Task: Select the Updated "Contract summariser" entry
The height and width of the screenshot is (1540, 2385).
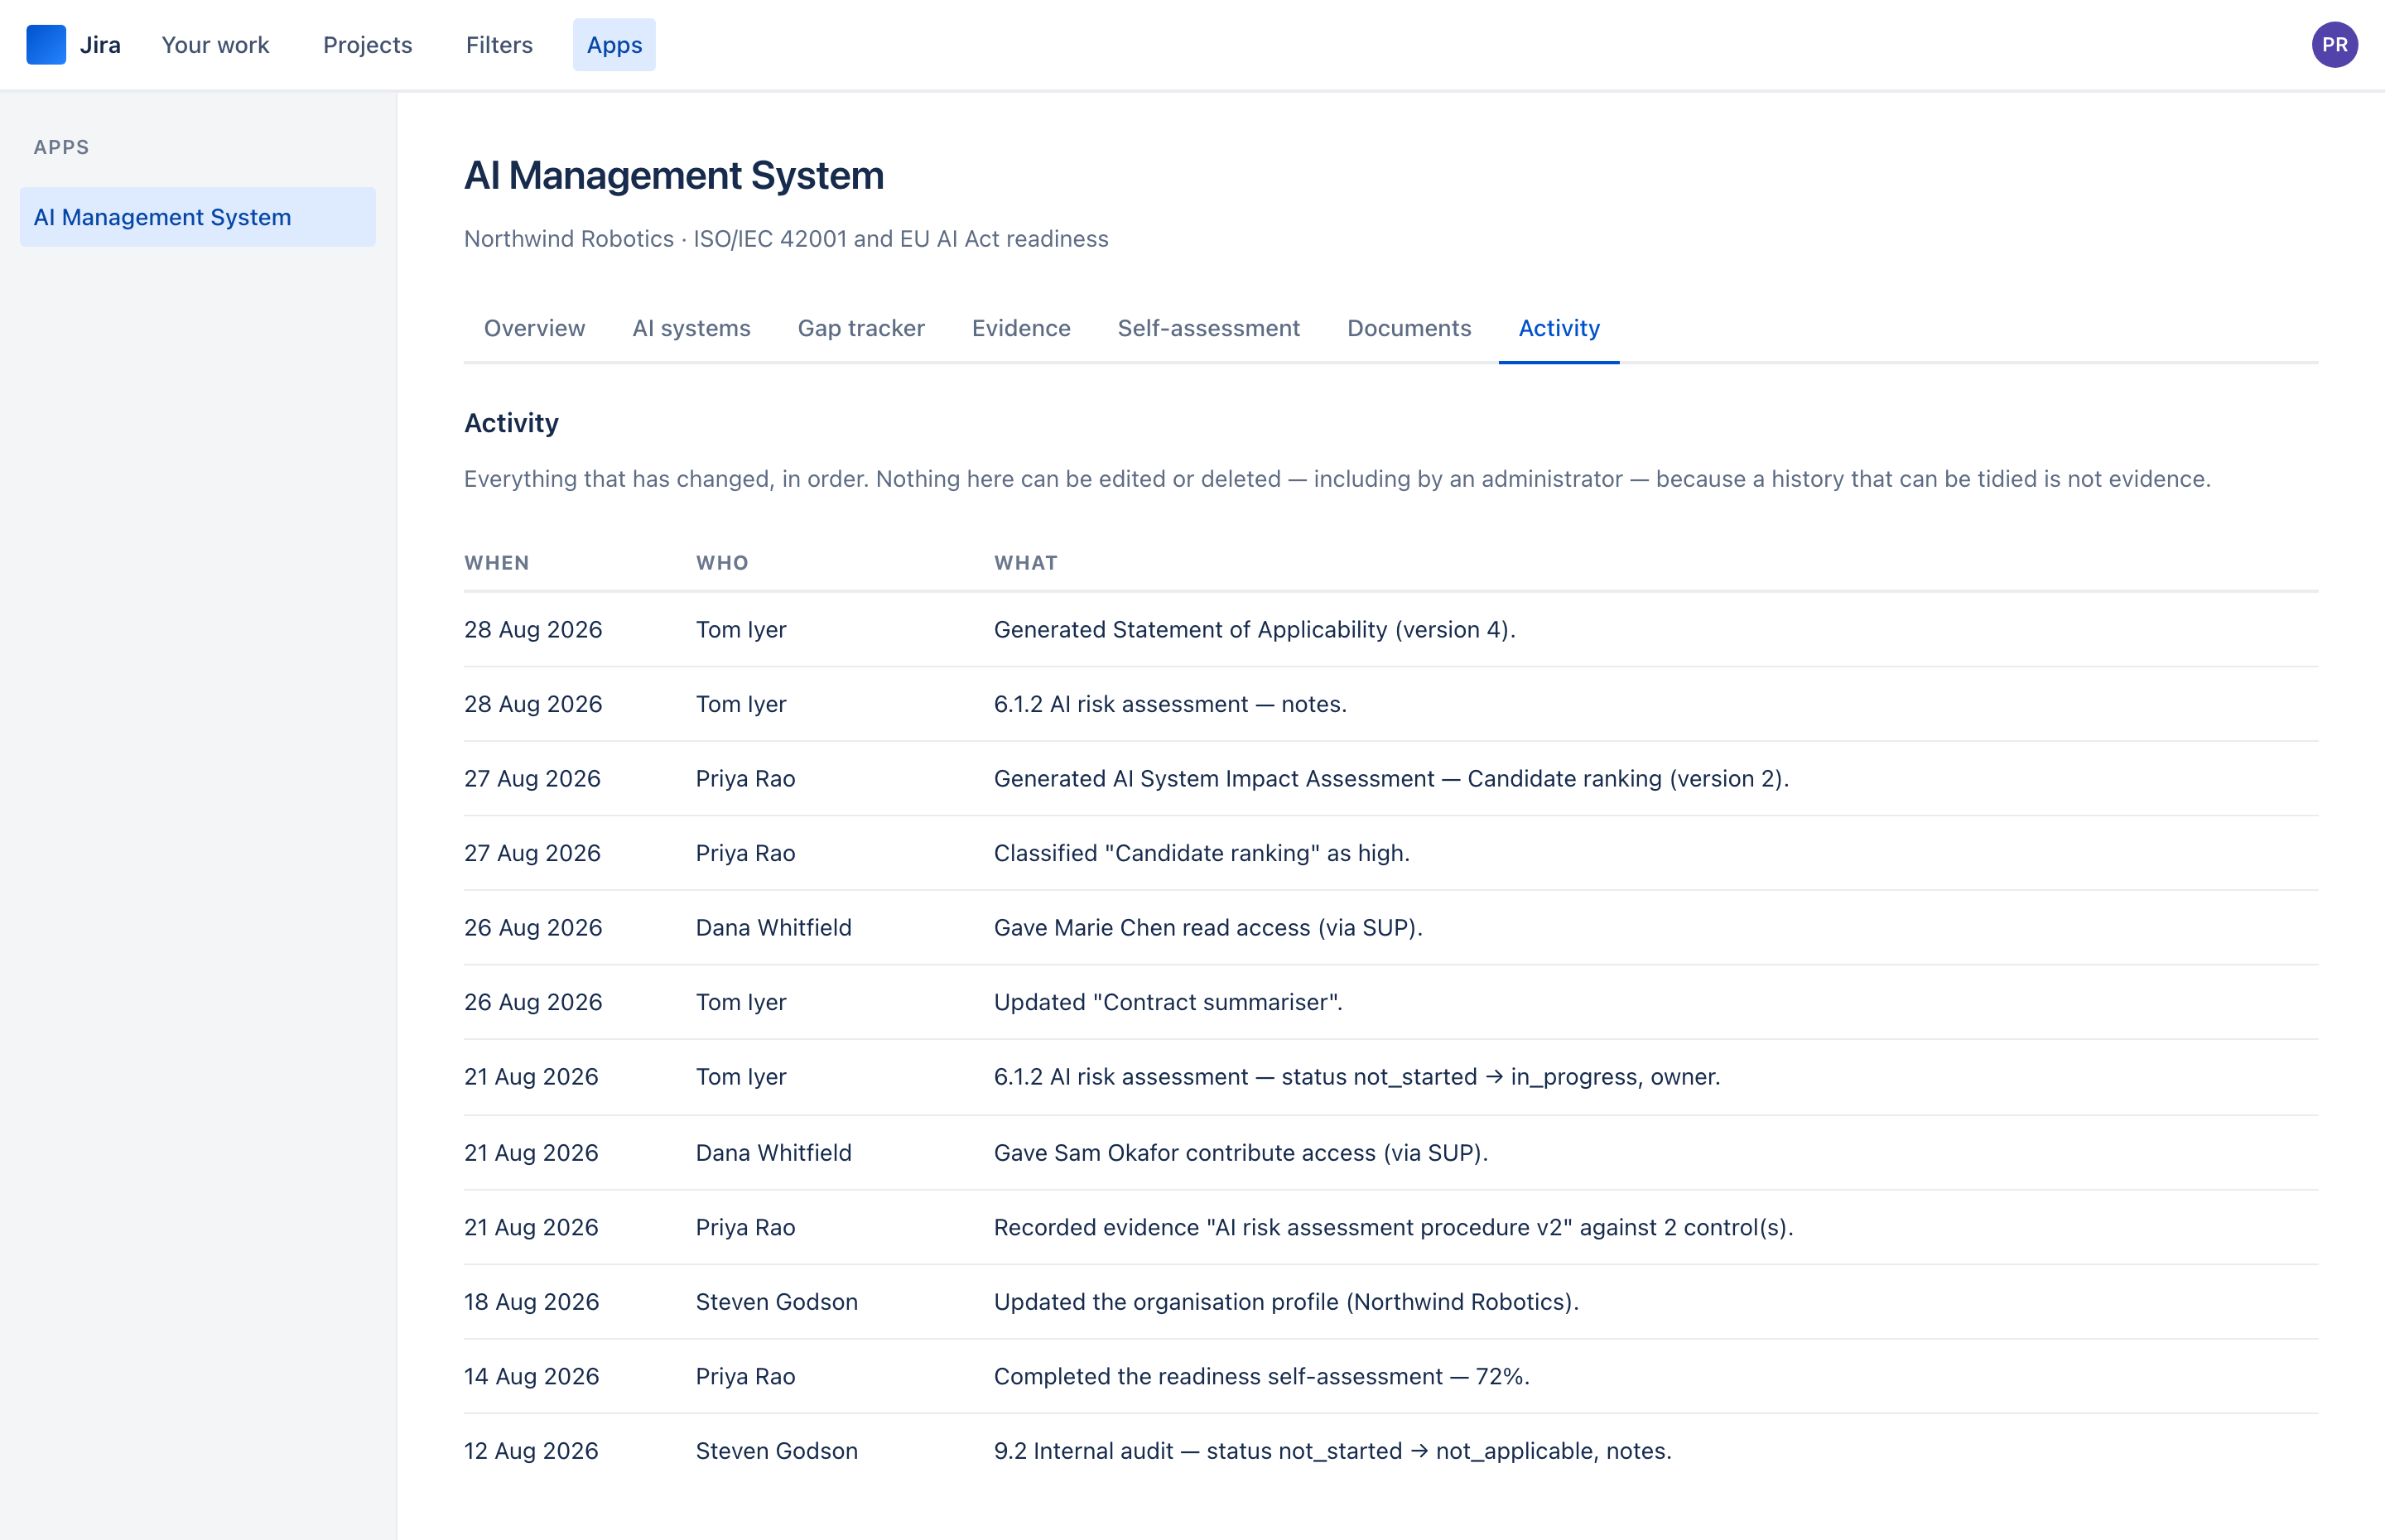Action: (x=1391, y=1002)
